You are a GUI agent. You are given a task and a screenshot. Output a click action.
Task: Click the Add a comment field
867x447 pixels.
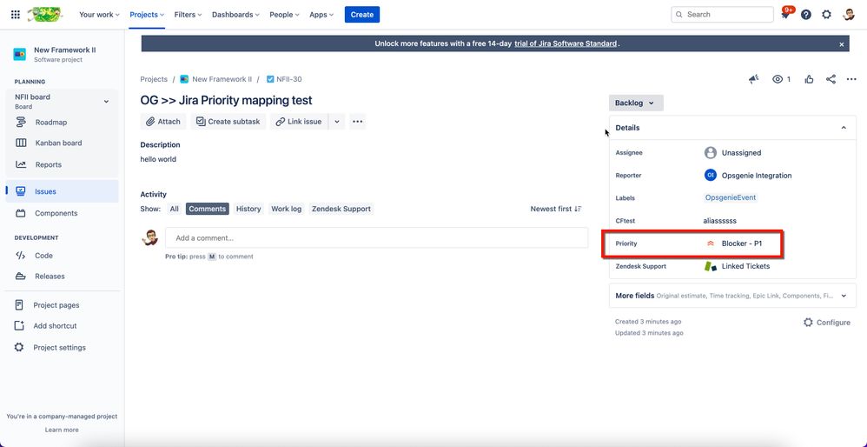point(376,238)
